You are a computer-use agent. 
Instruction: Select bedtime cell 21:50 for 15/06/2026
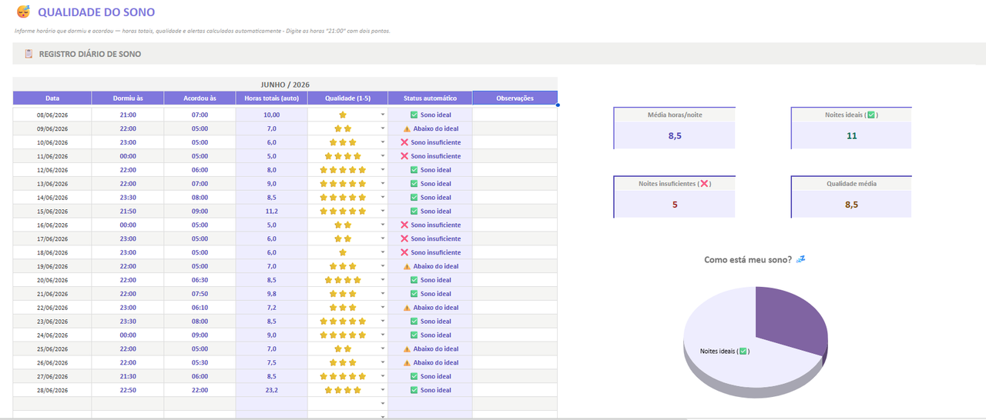point(128,212)
